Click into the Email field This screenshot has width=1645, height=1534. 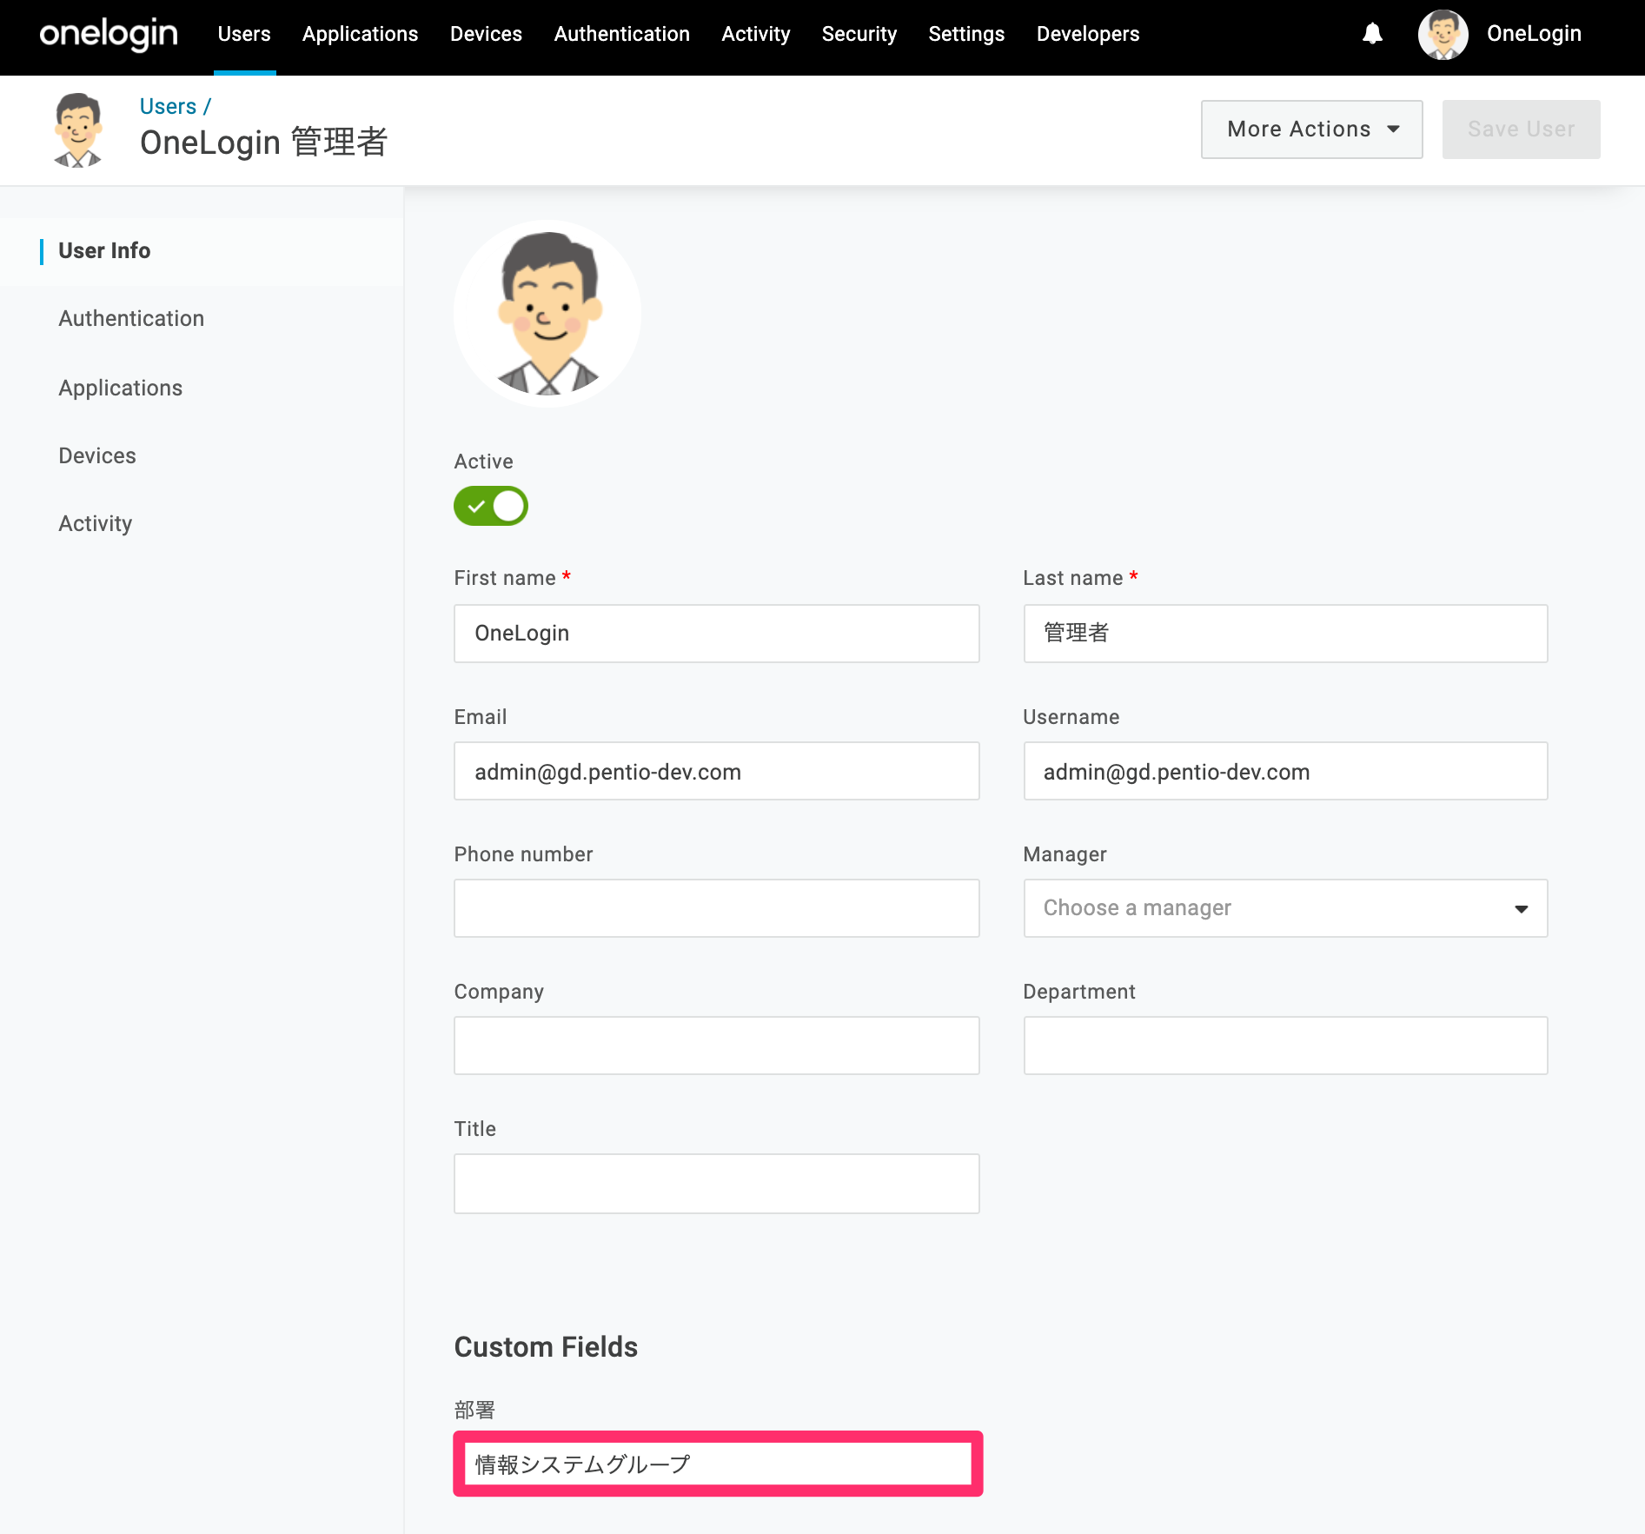[716, 771]
